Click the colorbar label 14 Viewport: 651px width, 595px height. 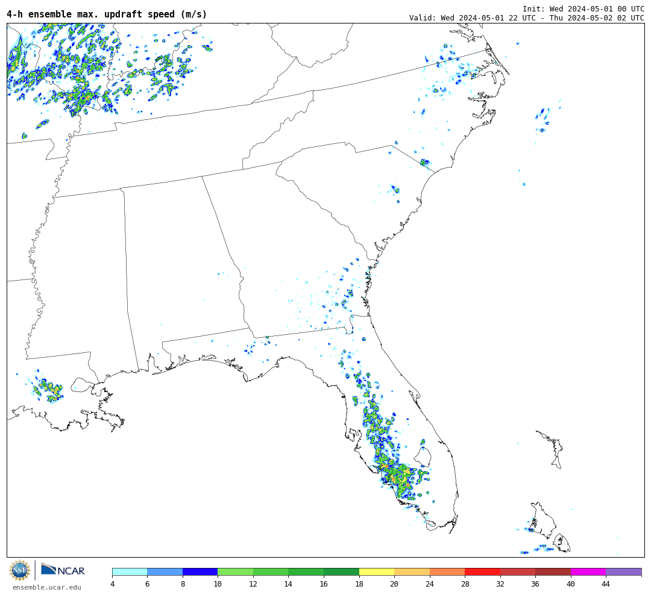(x=289, y=584)
